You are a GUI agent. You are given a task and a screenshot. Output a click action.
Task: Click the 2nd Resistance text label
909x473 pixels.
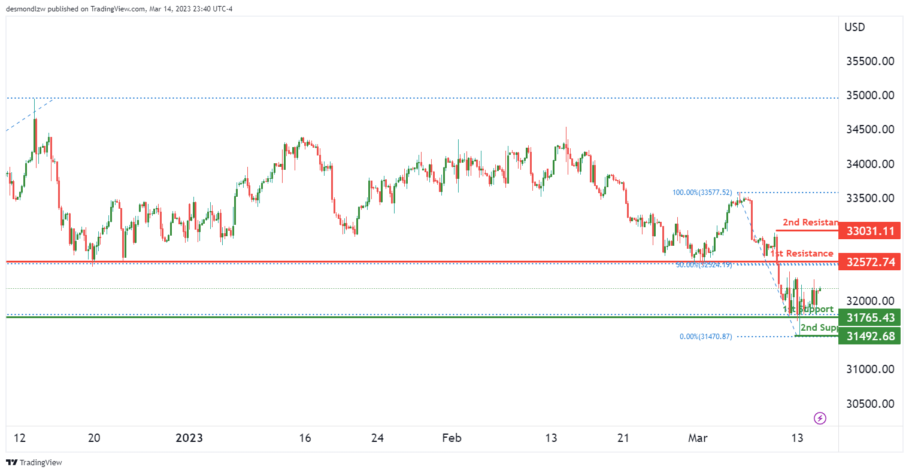click(x=810, y=222)
